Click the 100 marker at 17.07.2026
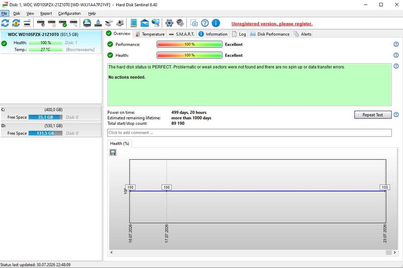The width and height of the screenshot is (403, 268). point(166,188)
